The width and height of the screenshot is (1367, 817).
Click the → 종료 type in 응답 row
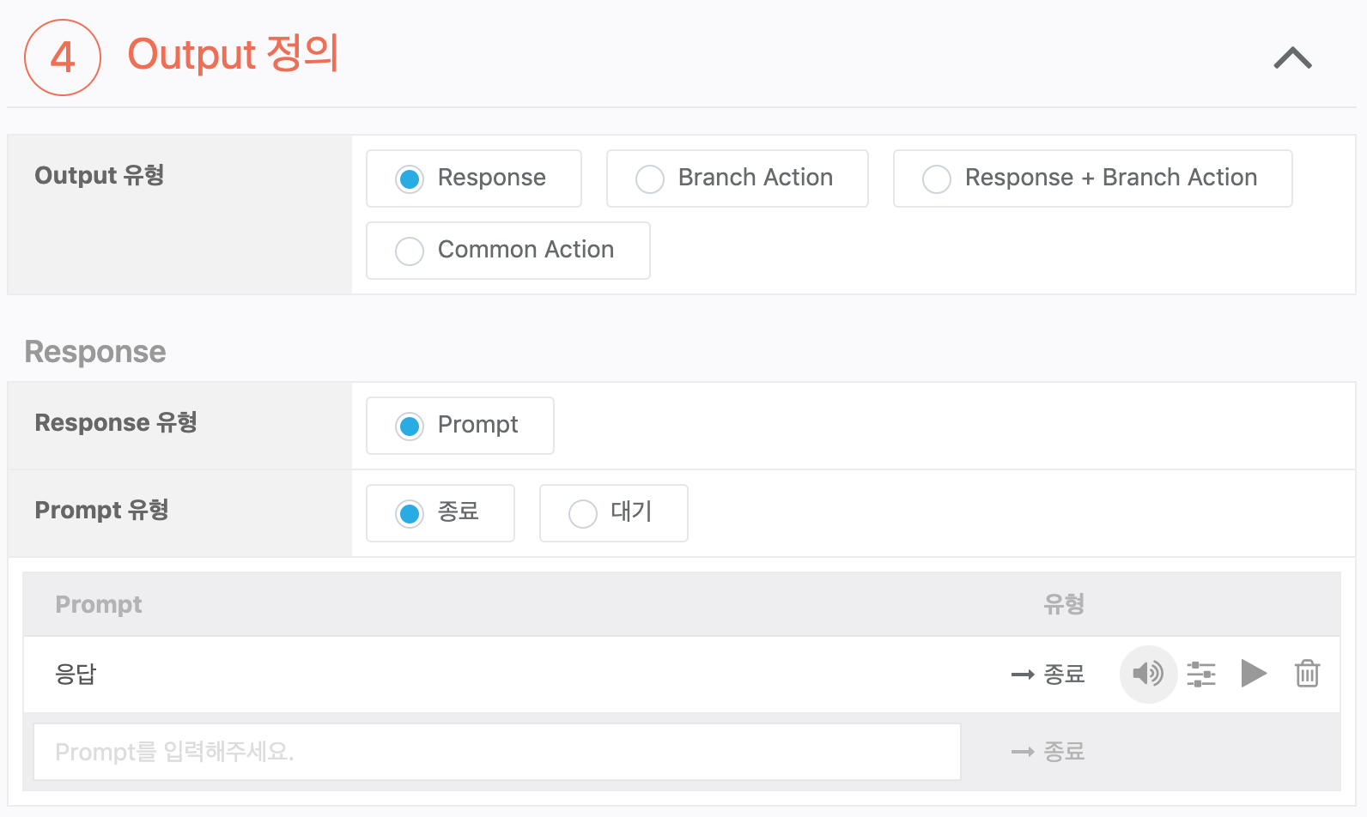(1048, 675)
